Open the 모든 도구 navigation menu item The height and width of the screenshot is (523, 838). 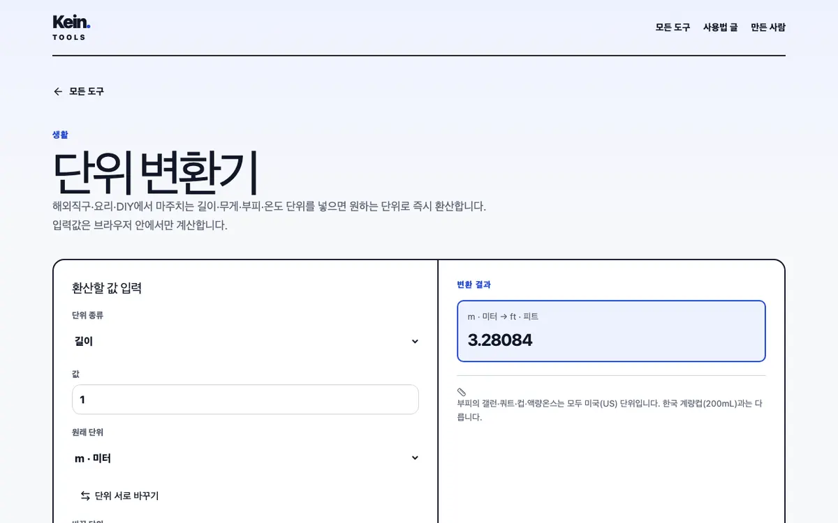click(672, 27)
